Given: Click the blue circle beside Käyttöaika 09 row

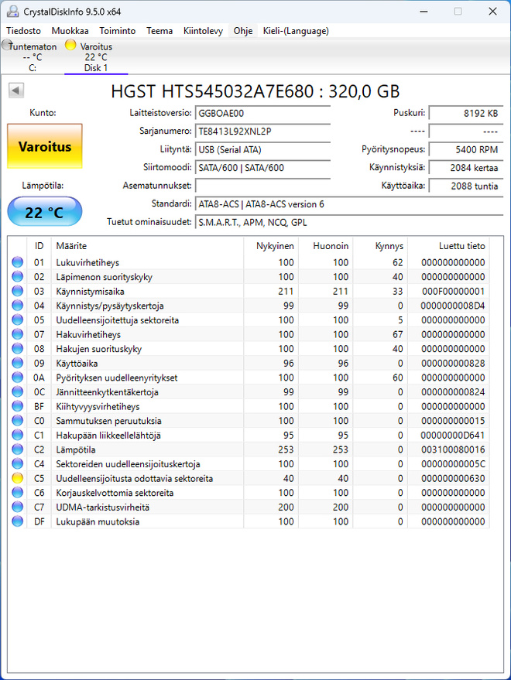Looking at the screenshot, I should tap(17, 364).
